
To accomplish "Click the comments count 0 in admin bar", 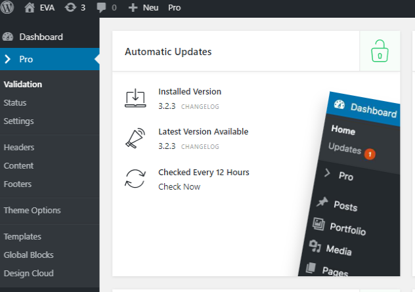I will pos(114,8).
